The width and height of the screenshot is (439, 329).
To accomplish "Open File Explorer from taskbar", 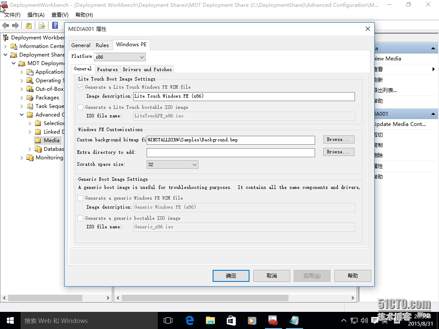I will (x=210, y=320).
